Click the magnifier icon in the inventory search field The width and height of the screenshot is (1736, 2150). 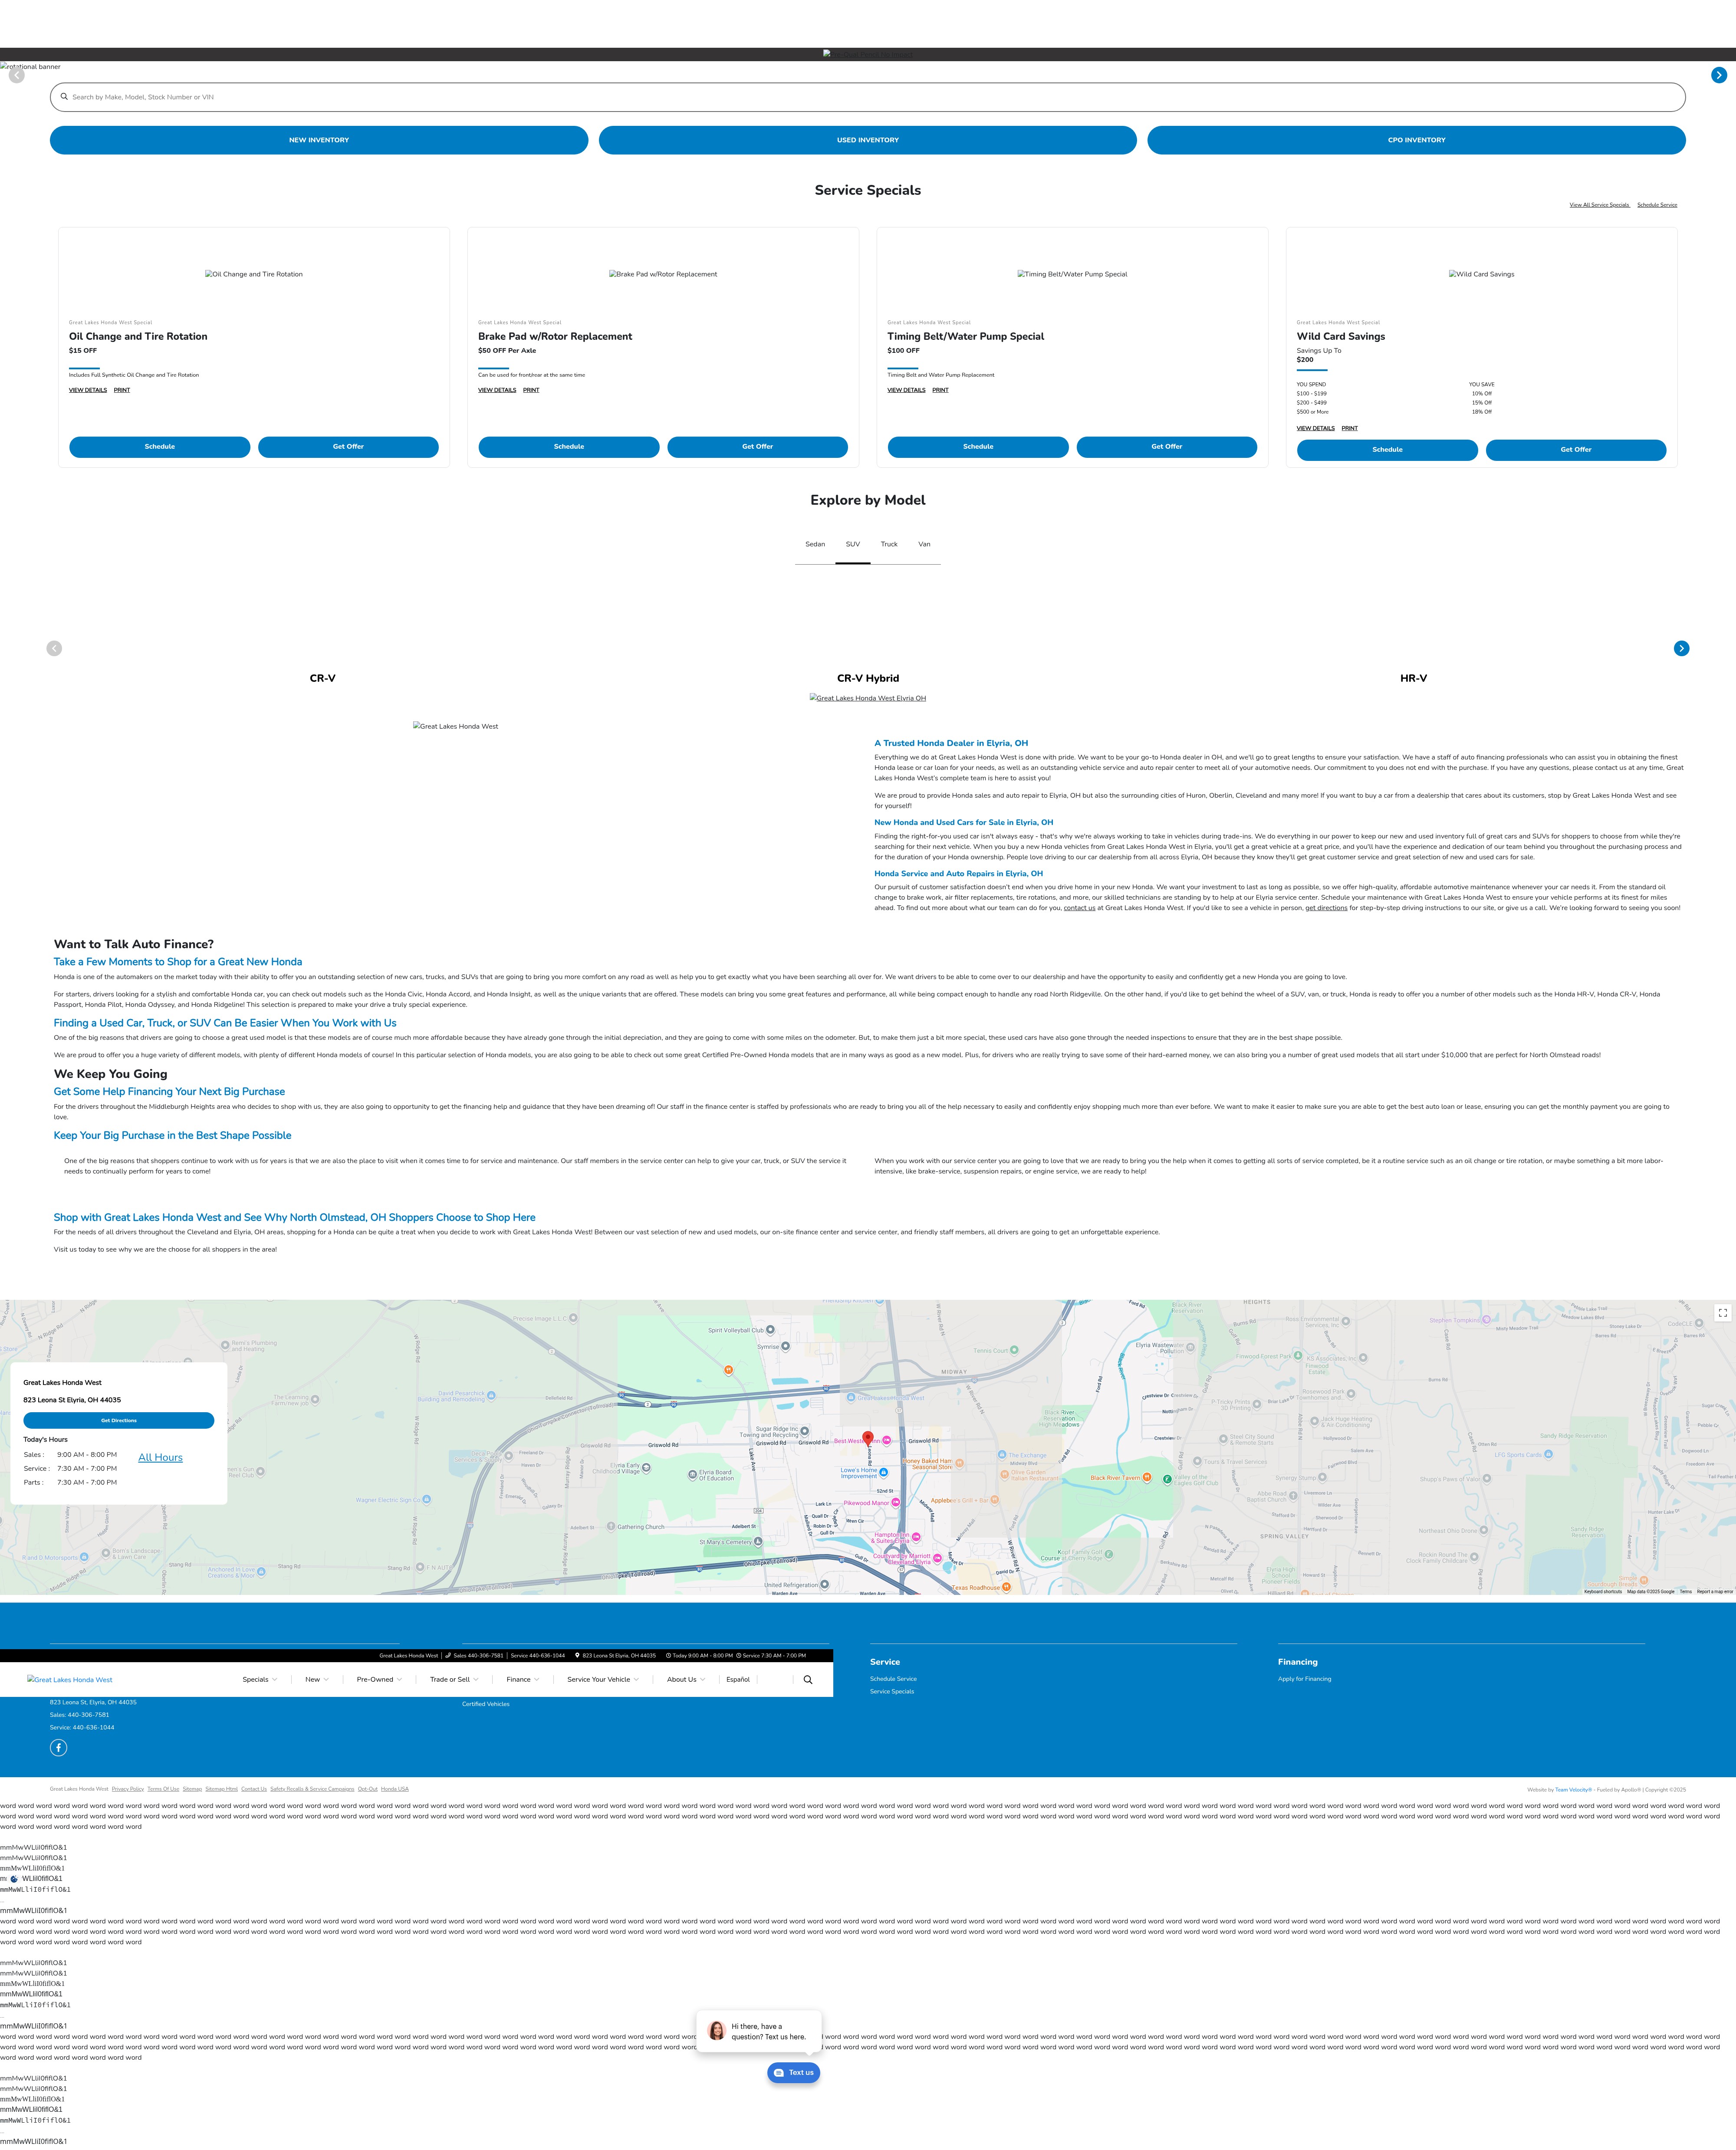tap(64, 97)
